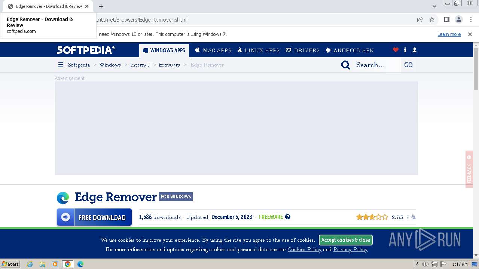The width and height of the screenshot is (479, 269).
Task: Click the magnifier search icon
Action: coord(346,65)
